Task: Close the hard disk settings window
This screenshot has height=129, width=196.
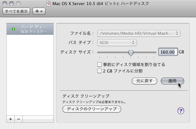Action: click(x=5, y=4)
